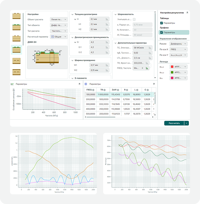Pin the Параметры graph panel

coord(79,84)
